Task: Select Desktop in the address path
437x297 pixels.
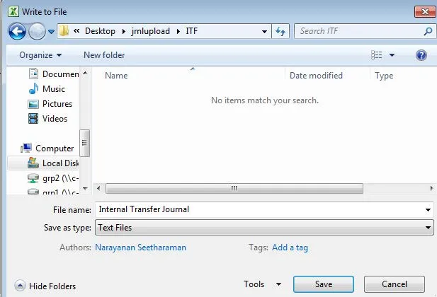Action: [x=100, y=31]
